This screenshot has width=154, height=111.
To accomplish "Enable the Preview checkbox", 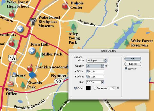I will coord(126,68).
